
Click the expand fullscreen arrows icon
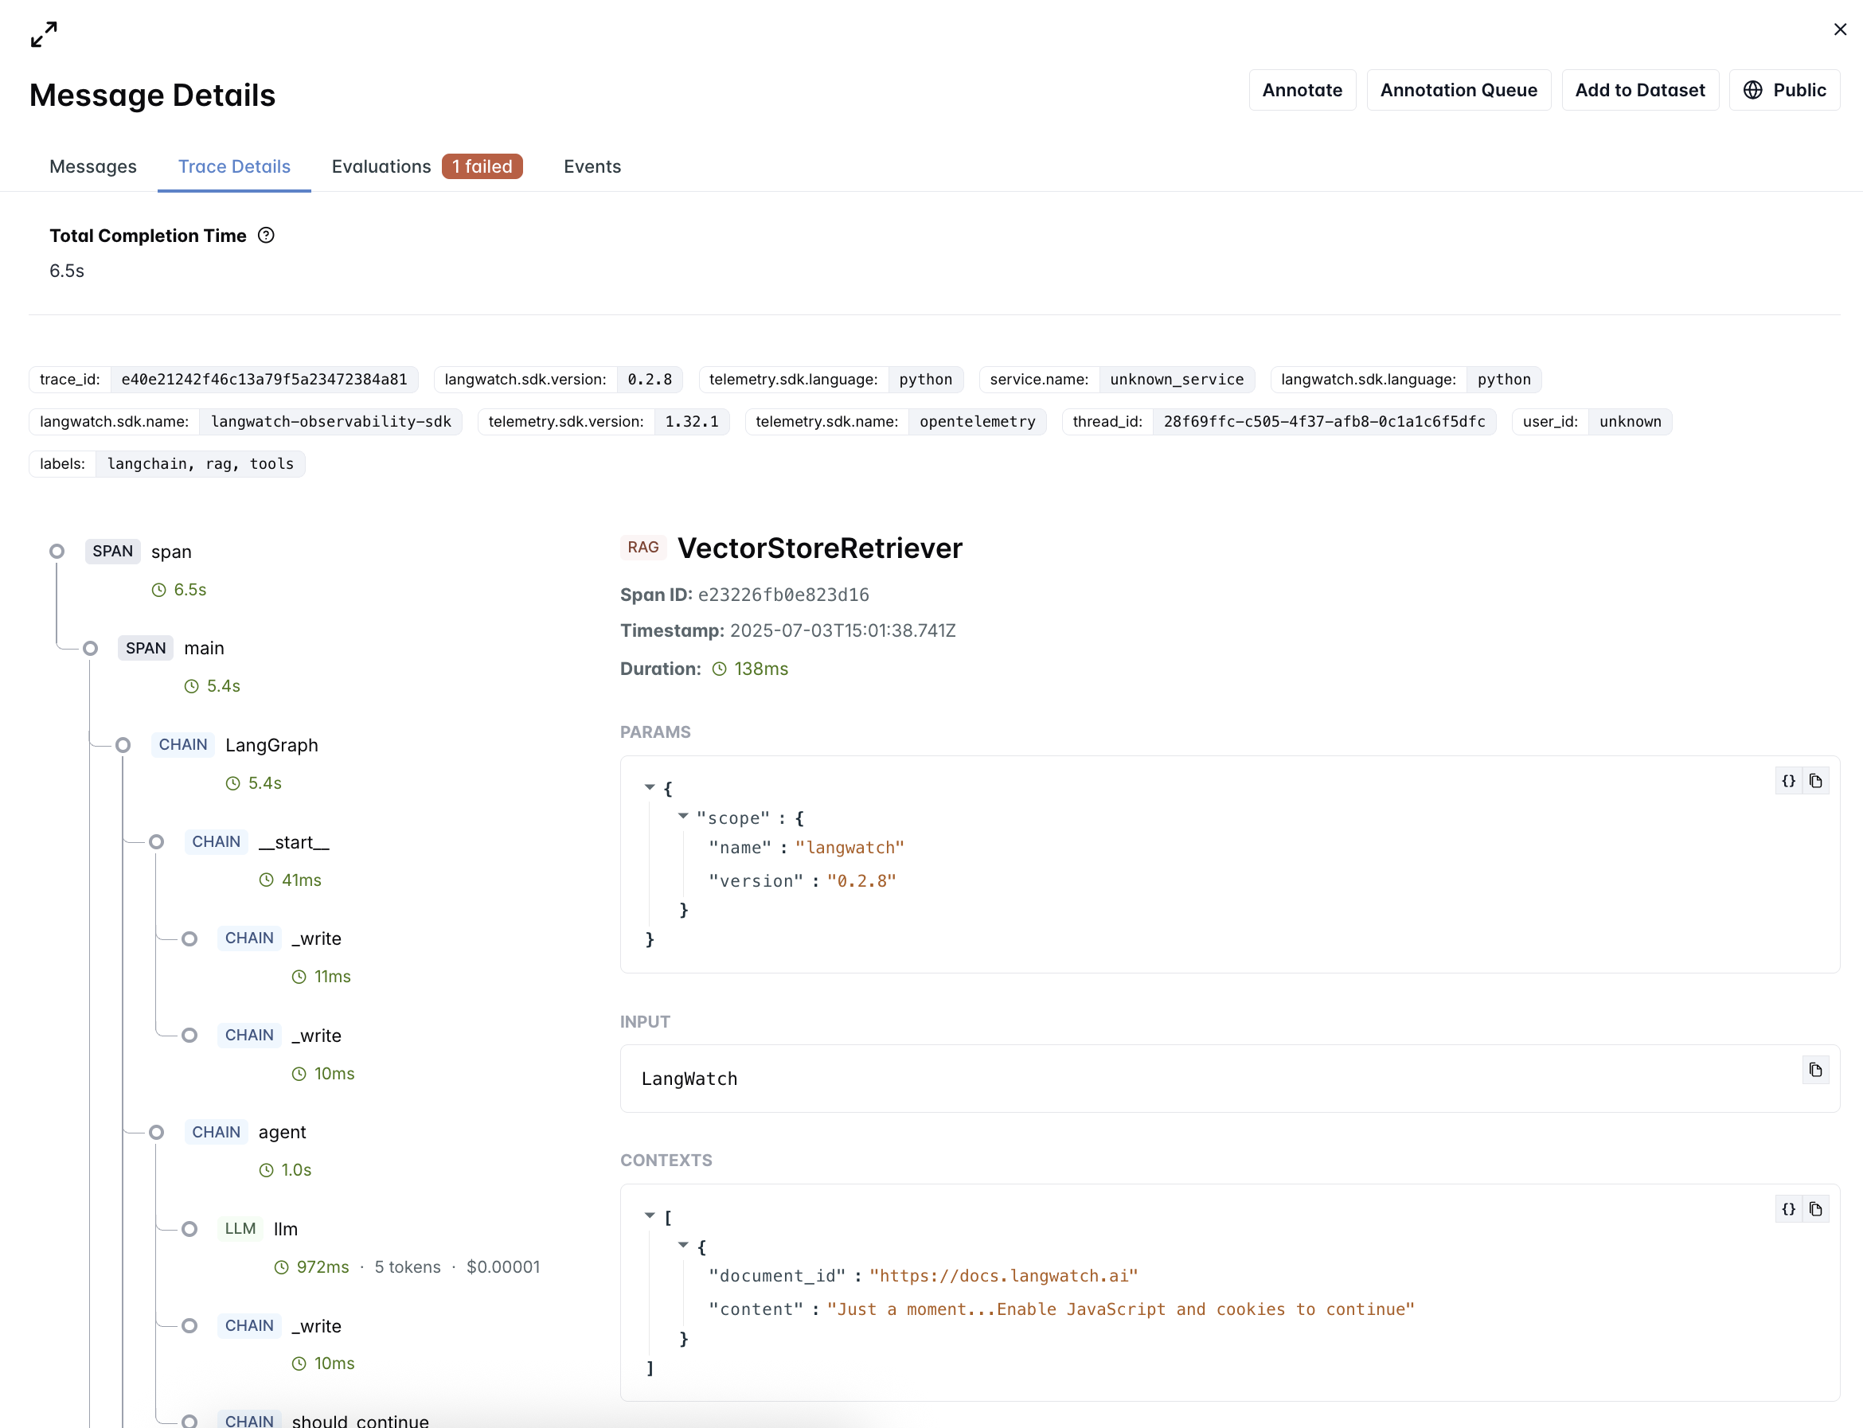tap(43, 35)
